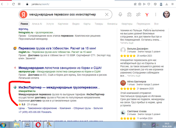Switch to the Товары tab
The height and width of the screenshot is (128, 176).
click(x=99, y=24)
